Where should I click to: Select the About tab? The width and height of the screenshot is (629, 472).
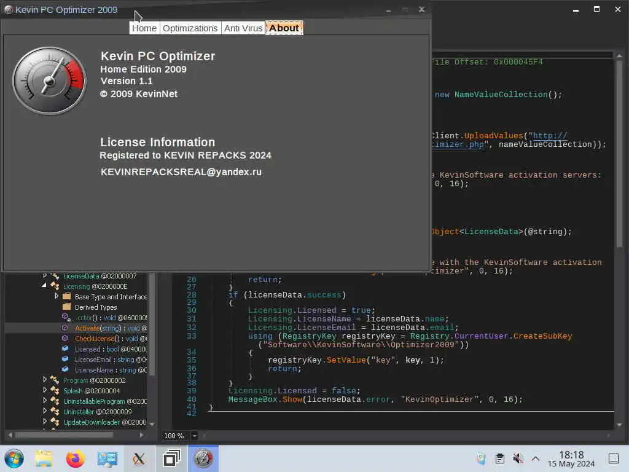(x=284, y=28)
